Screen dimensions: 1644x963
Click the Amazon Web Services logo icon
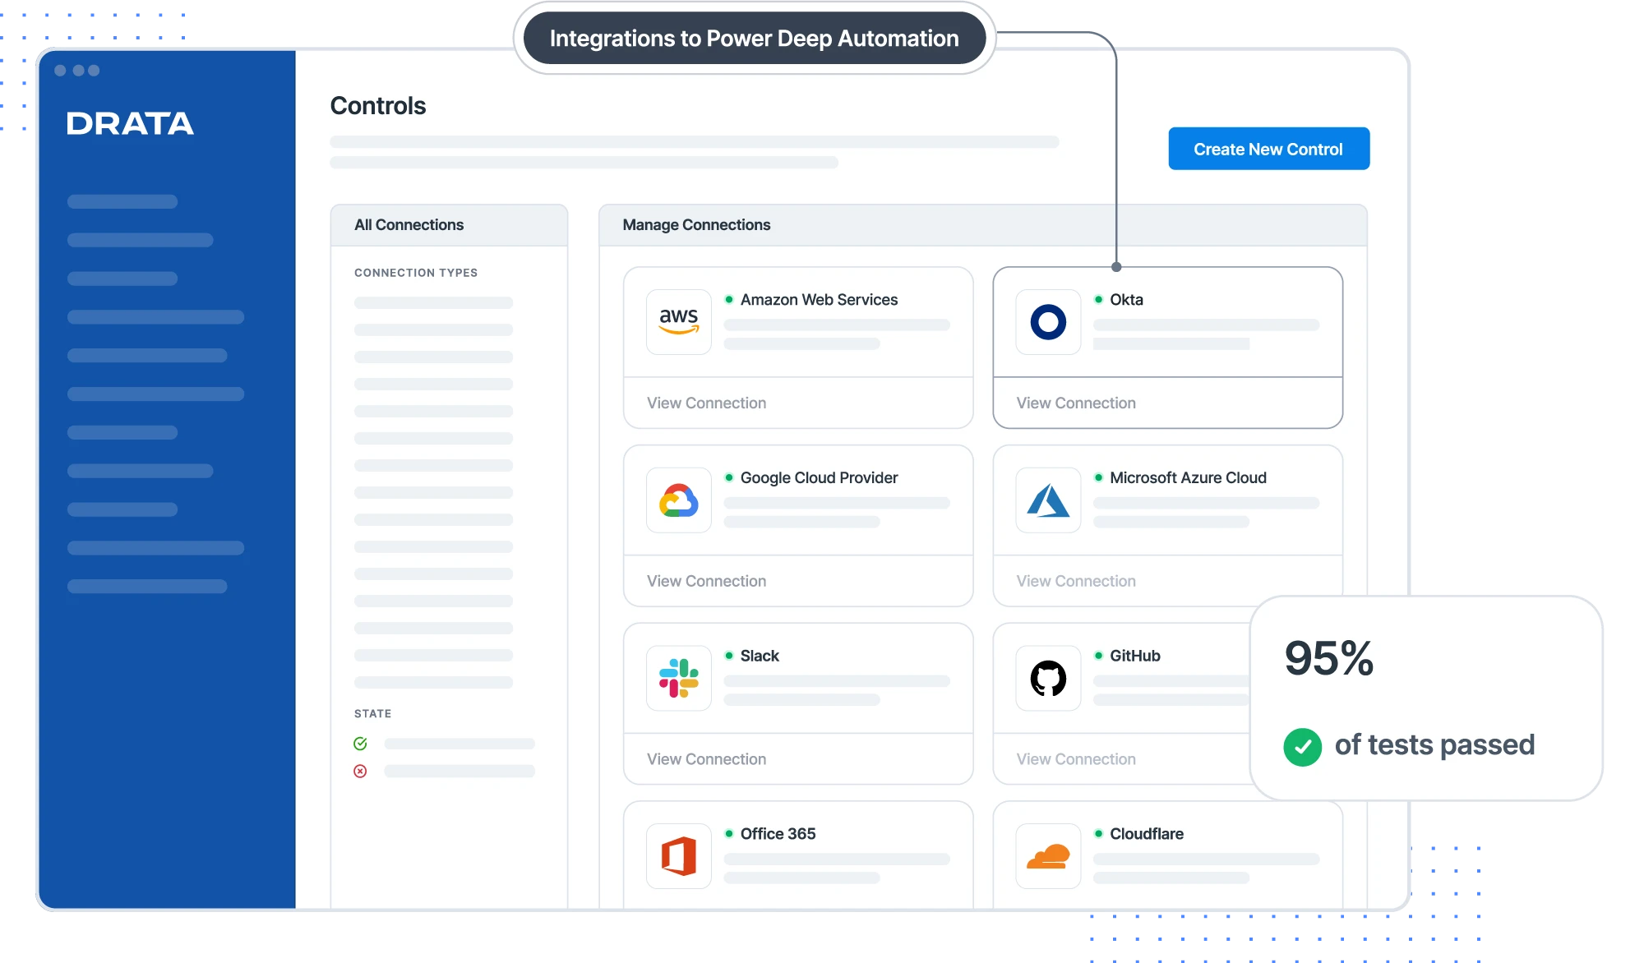(x=678, y=321)
